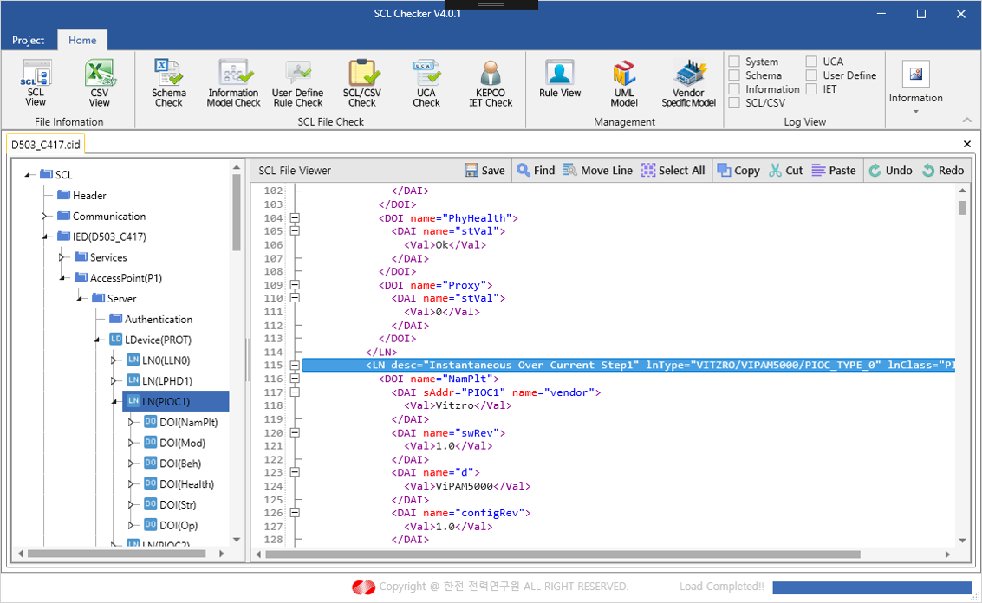Enable the System log checkbox
Screen dimensions: 982x603
[734, 62]
